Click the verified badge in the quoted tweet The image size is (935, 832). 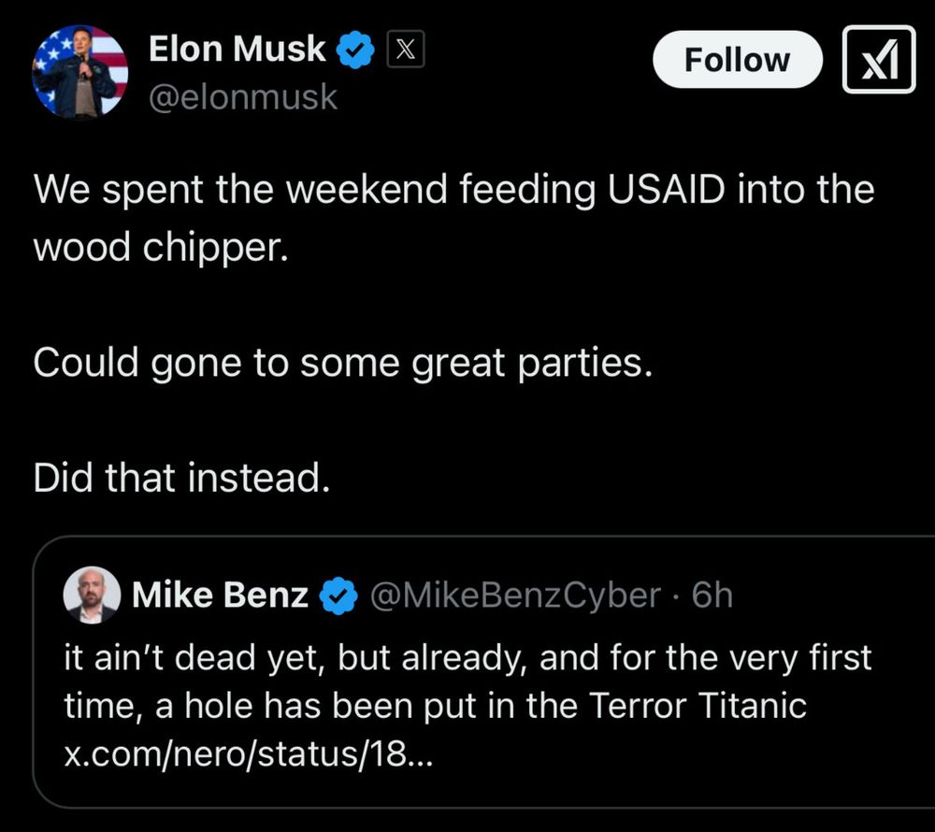[x=338, y=595]
